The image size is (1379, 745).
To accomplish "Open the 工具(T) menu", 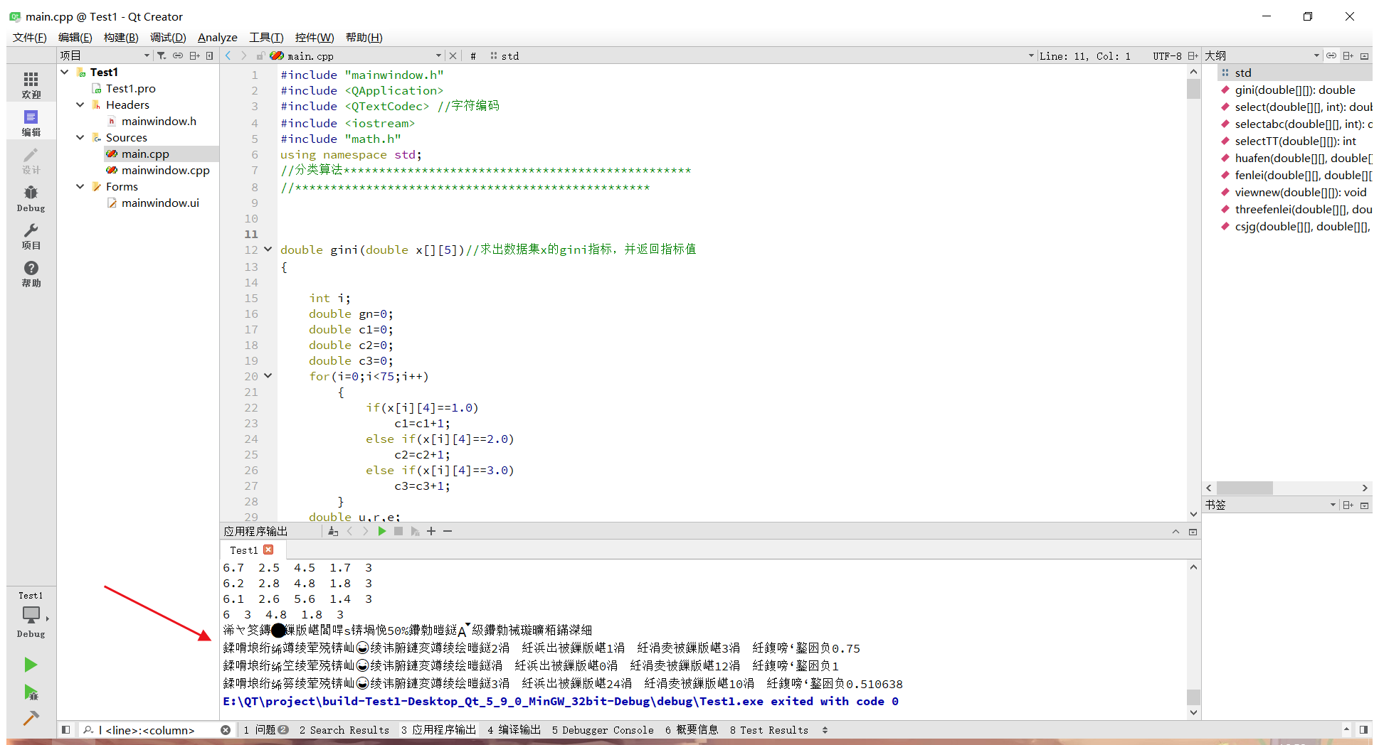I will pyautogui.click(x=266, y=37).
